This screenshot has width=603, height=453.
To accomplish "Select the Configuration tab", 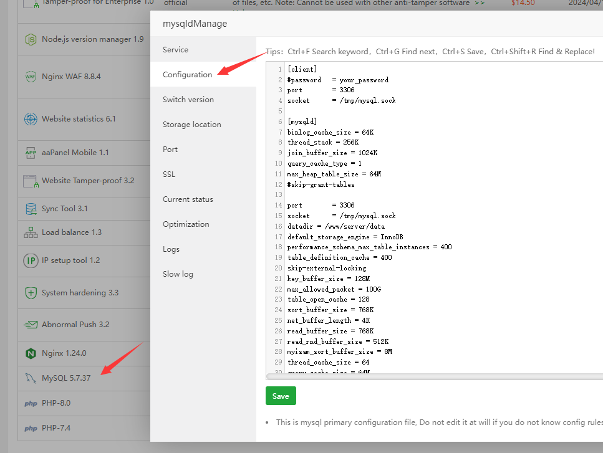I will pos(187,75).
